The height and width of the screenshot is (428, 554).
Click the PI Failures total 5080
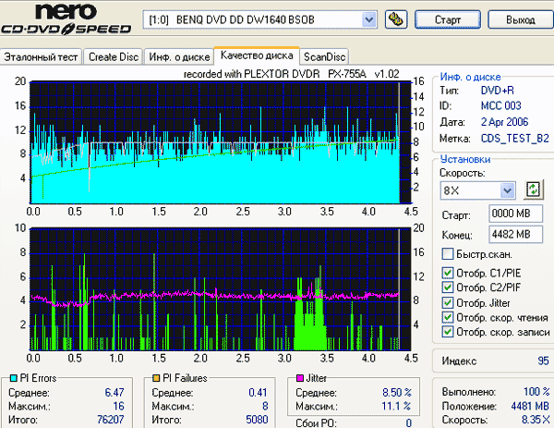[x=257, y=420]
